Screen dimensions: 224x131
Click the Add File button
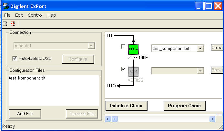(25, 114)
